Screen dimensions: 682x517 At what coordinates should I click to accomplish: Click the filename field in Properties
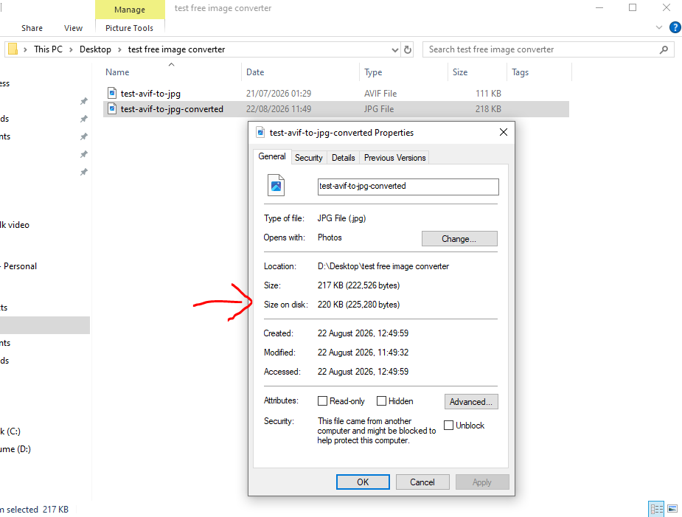click(x=408, y=187)
